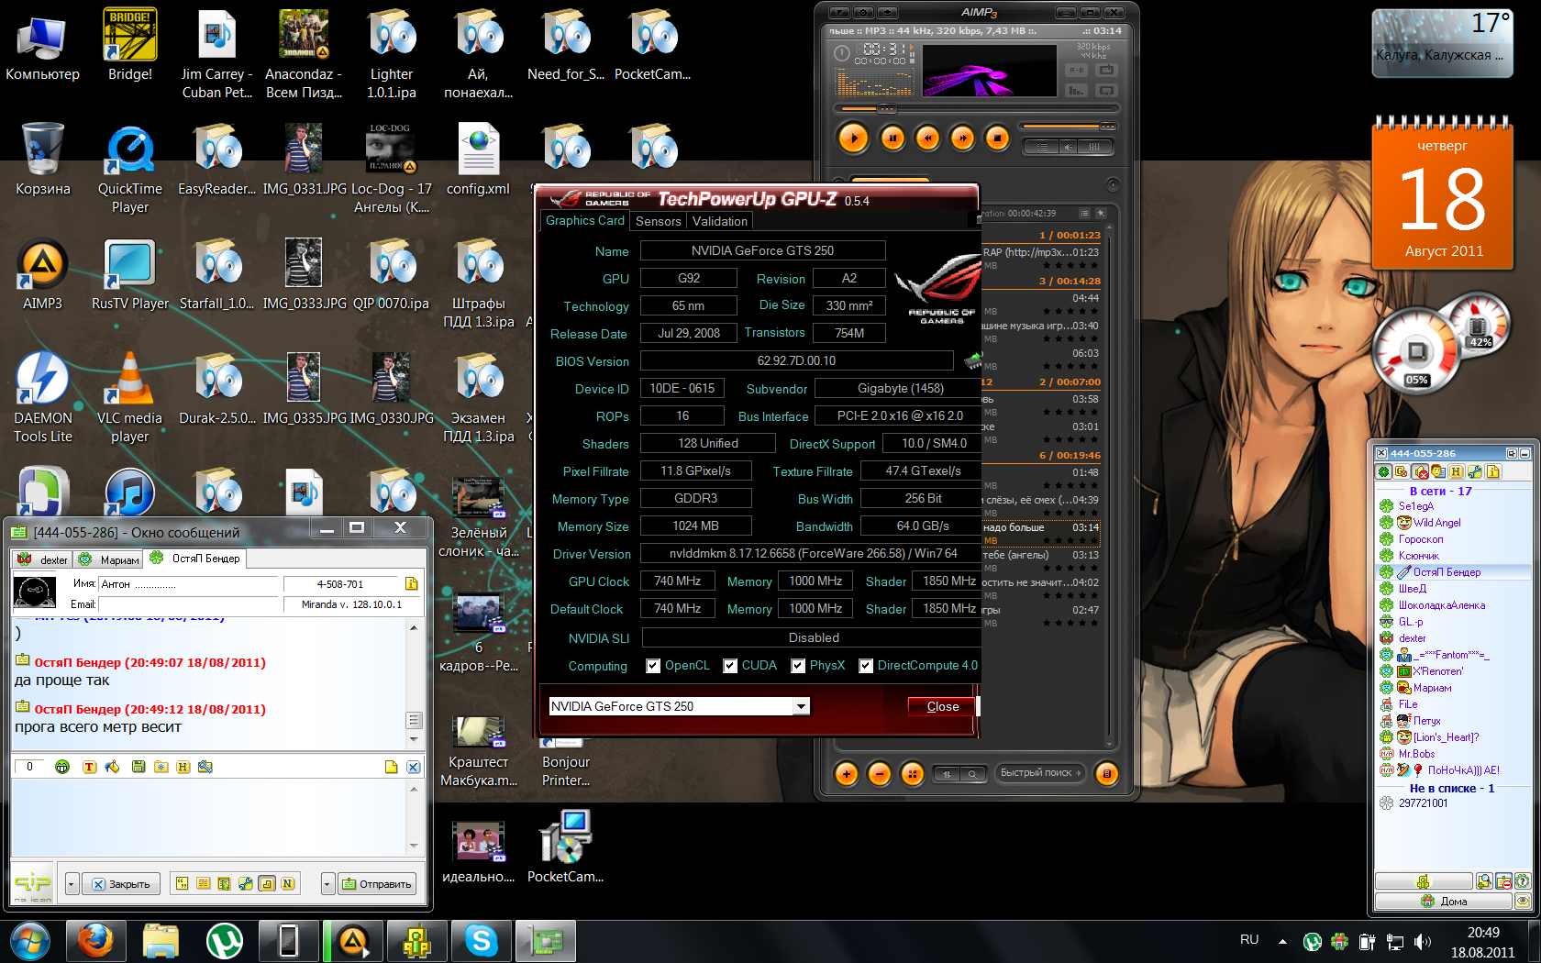Click the RU language indicator
This screenshot has height=963, width=1541.
(x=1249, y=940)
